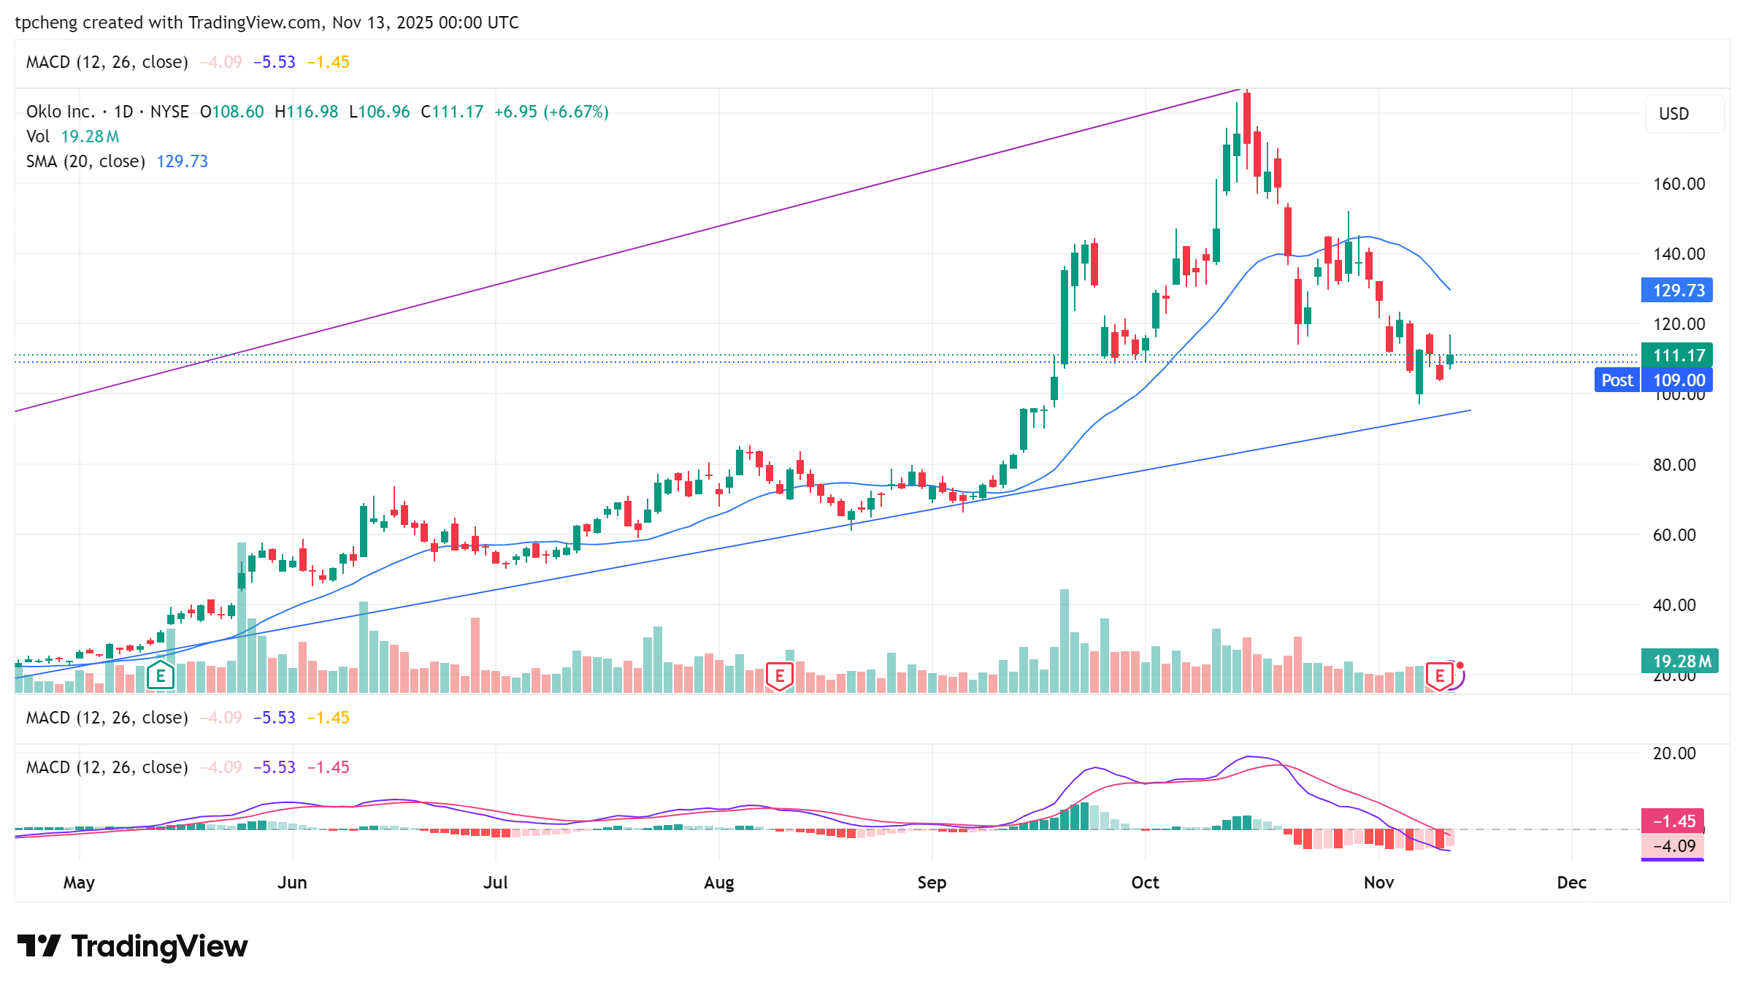This screenshot has width=1745, height=990.
Task: Select the USD currency box
Action: [1684, 114]
